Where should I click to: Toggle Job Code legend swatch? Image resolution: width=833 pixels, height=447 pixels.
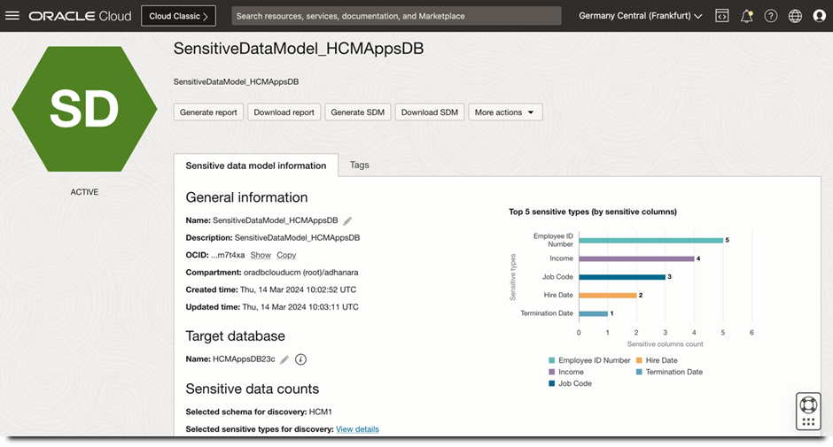[x=551, y=383]
